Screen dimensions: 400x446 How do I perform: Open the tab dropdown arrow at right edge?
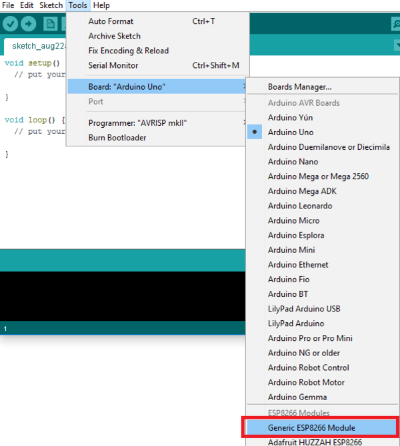(x=397, y=45)
